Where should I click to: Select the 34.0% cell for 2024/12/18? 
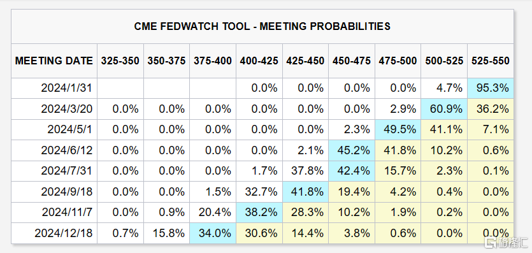(x=213, y=233)
